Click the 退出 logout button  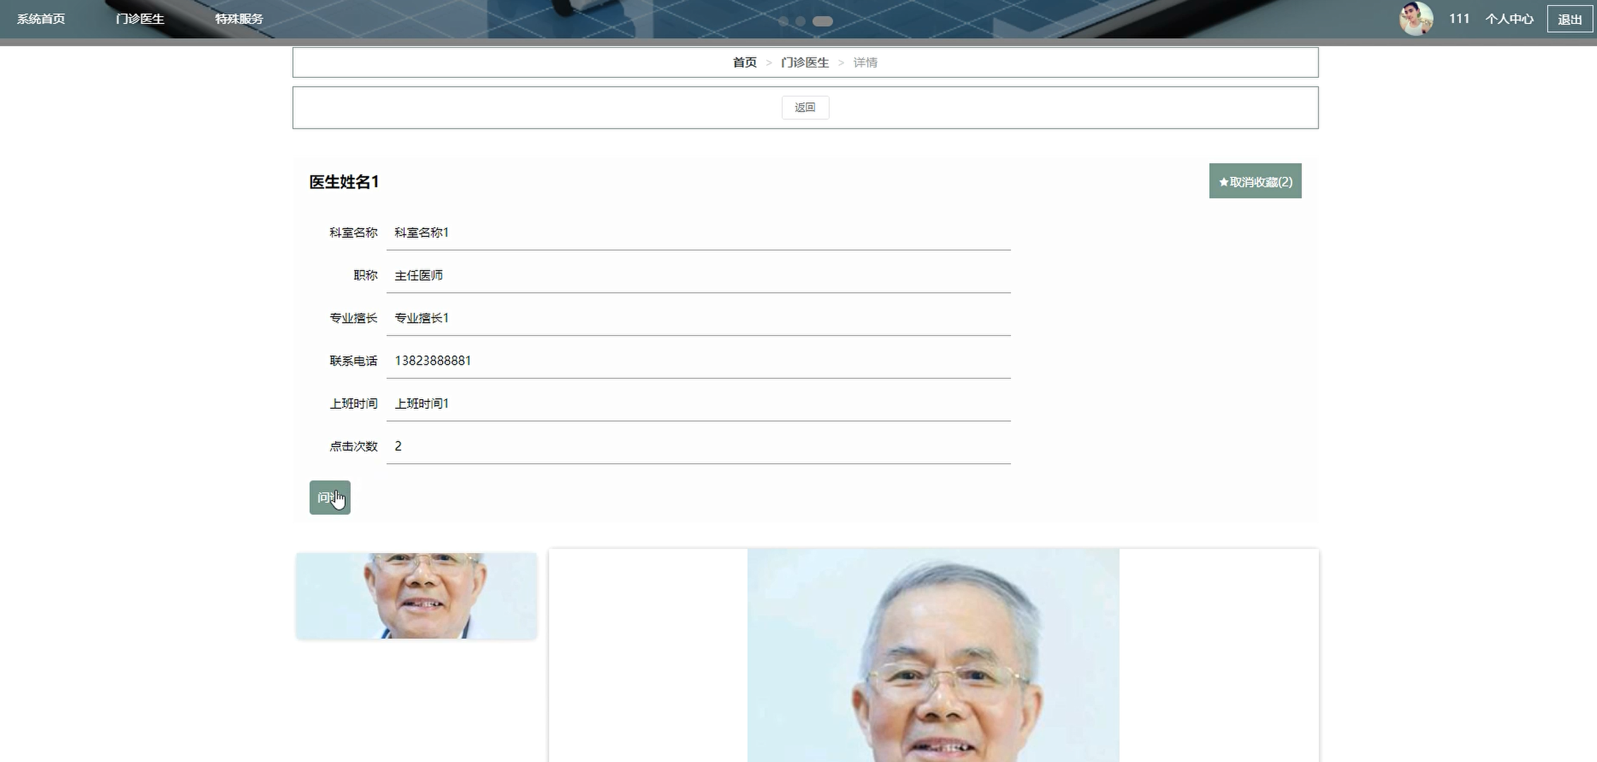pos(1570,18)
